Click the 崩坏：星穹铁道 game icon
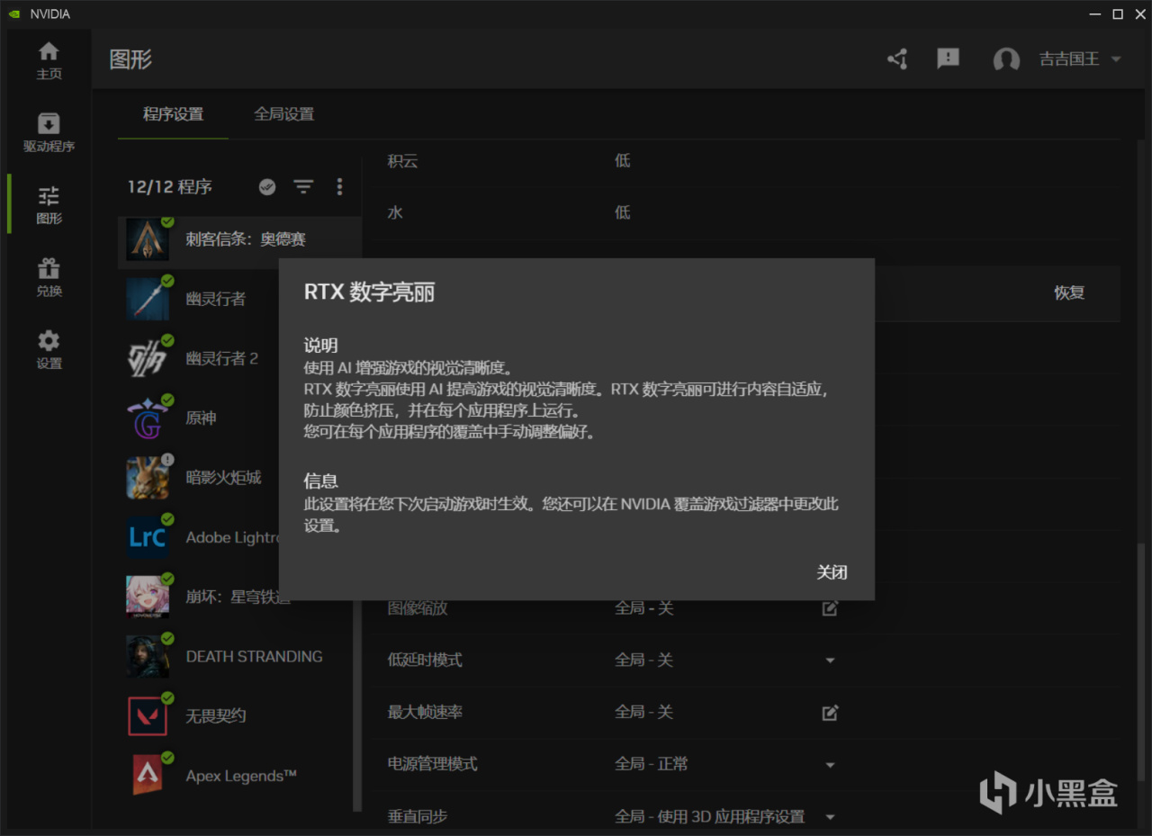 point(148,597)
